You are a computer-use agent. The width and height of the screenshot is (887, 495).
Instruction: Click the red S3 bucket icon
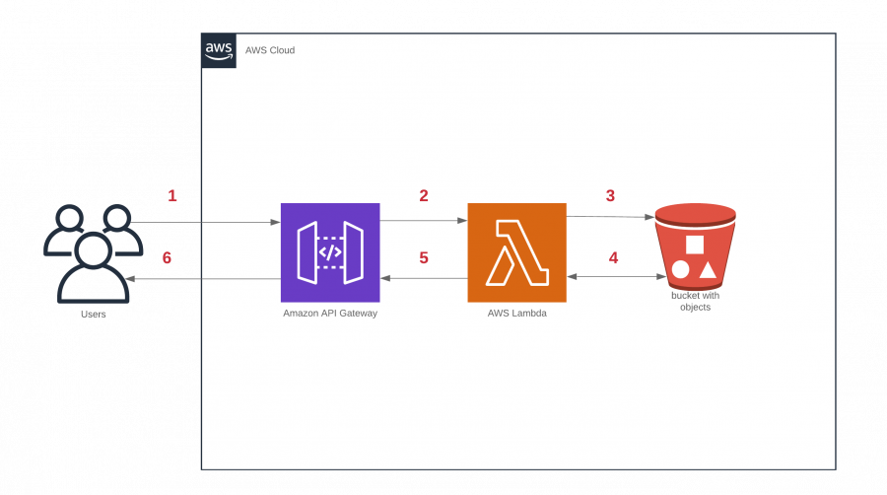695,247
